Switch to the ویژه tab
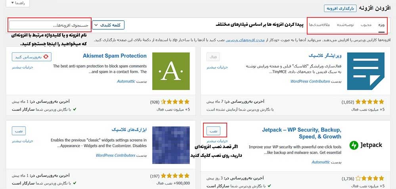Image resolution: width=396 pixels, height=189 pixels. pos(381,25)
